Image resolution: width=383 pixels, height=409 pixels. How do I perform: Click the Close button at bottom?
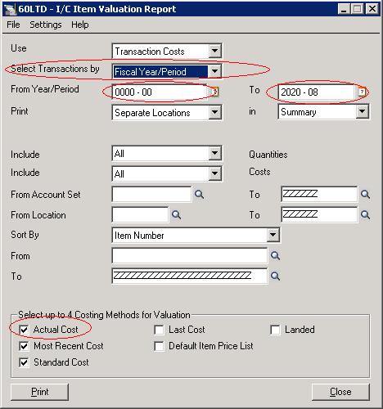(x=340, y=392)
